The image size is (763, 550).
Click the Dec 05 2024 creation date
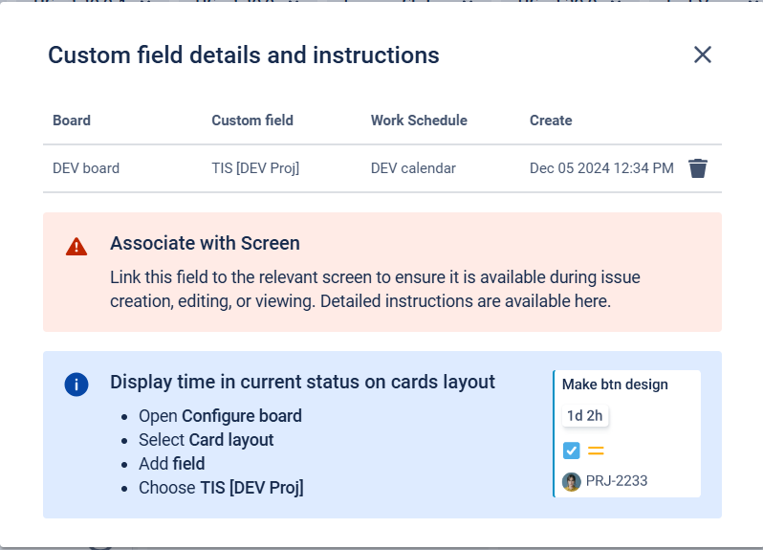point(601,168)
